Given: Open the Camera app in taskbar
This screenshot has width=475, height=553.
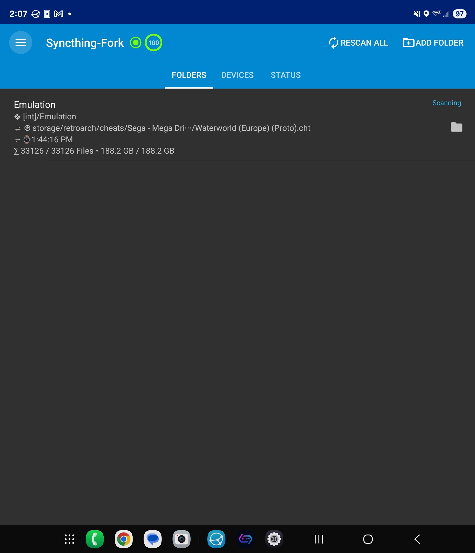Looking at the screenshot, I should 181,539.
